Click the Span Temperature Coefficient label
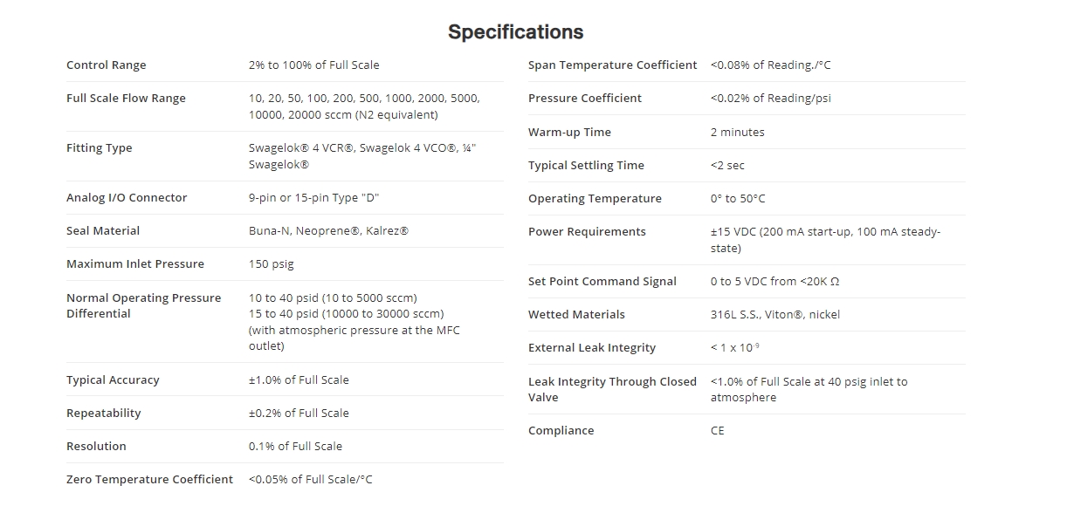 pyautogui.click(x=612, y=65)
